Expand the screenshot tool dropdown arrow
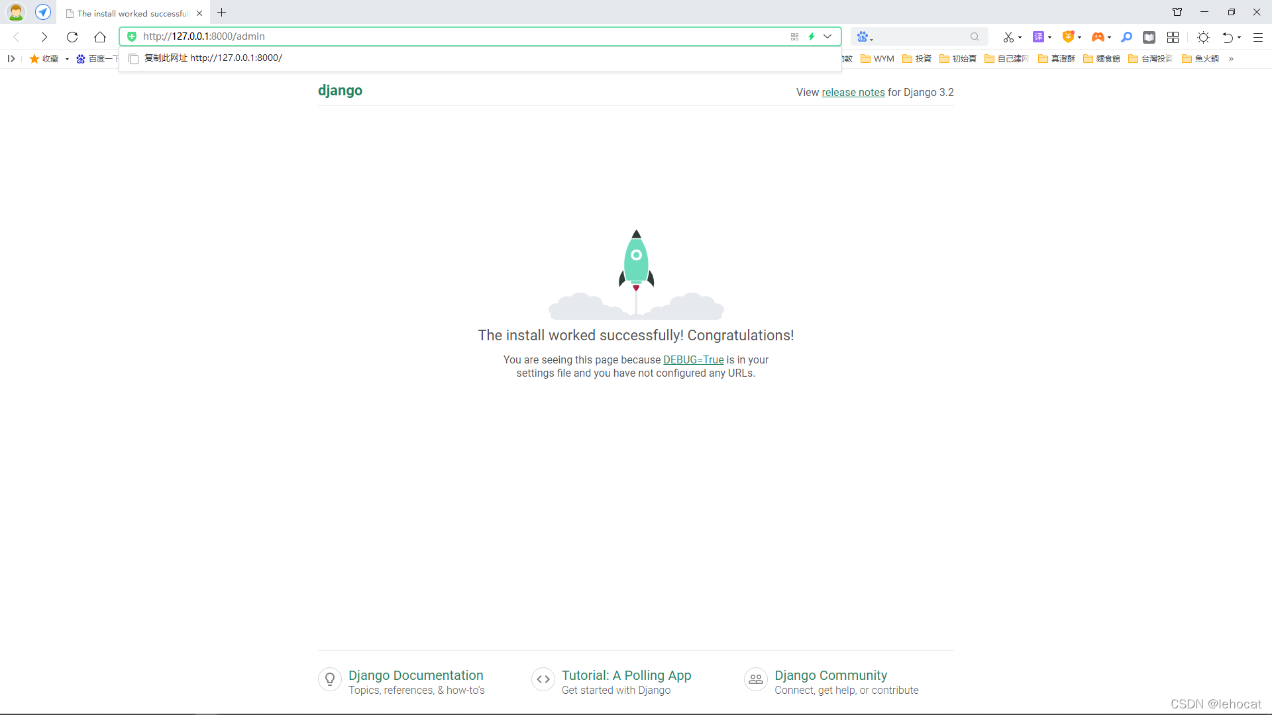 pos(1020,38)
